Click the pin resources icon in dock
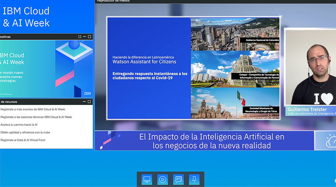 click(194, 179)
